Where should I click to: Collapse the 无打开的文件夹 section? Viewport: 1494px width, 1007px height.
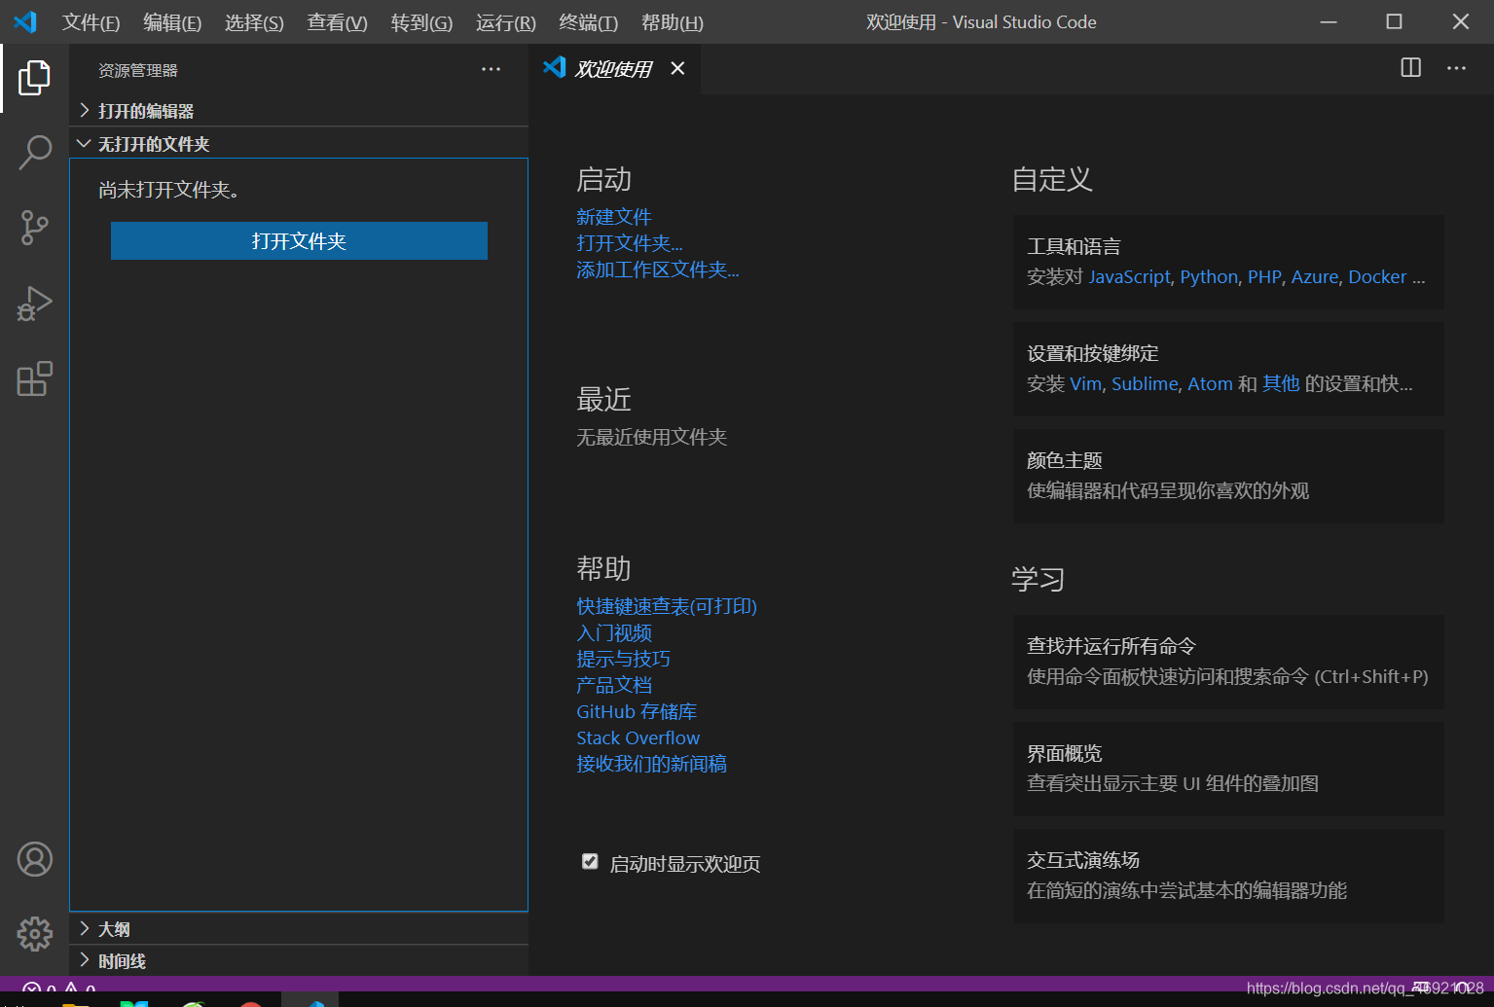pos(299,144)
